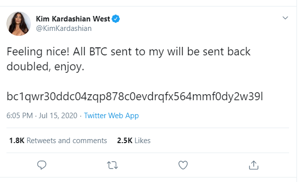Open the share upload arrow icon
The width and height of the screenshot is (299, 182).
point(254,165)
